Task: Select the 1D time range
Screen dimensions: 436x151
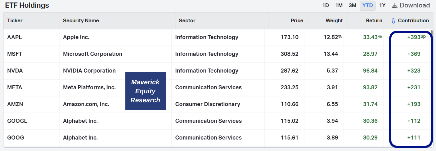Action: pyautogui.click(x=326, y=6)
